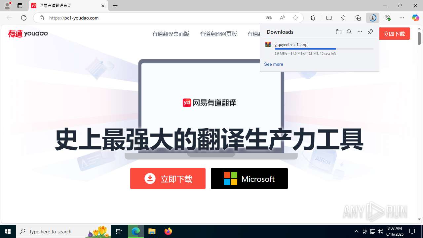Open Collections icon
The height and width of the screenshot is (238, 423).
358,18
